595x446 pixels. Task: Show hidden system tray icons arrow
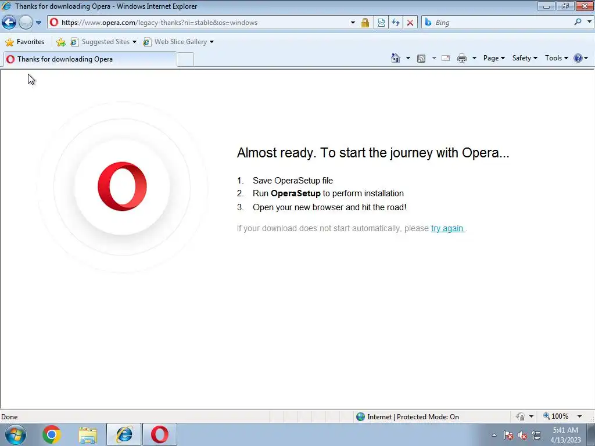(494, 435)
